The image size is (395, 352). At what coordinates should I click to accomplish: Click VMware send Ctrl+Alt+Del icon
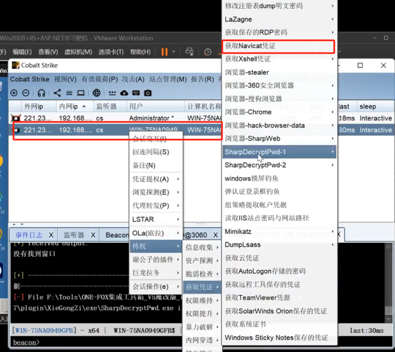click(189, 52)
